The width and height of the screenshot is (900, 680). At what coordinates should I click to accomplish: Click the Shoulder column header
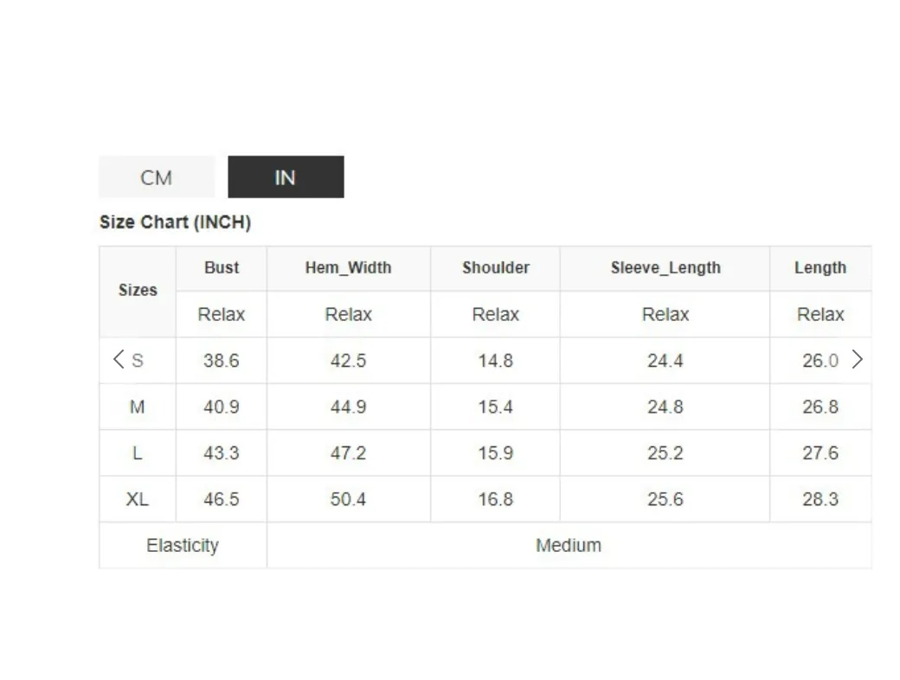pos(496,268)
